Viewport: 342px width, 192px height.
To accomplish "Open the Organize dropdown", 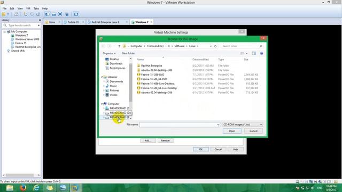I will click(x=109, y=53).
